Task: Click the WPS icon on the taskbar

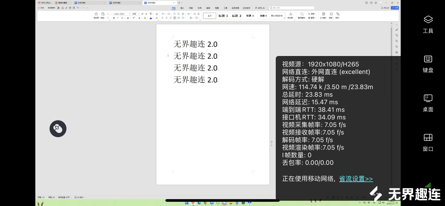Action: tap(193, 202)
